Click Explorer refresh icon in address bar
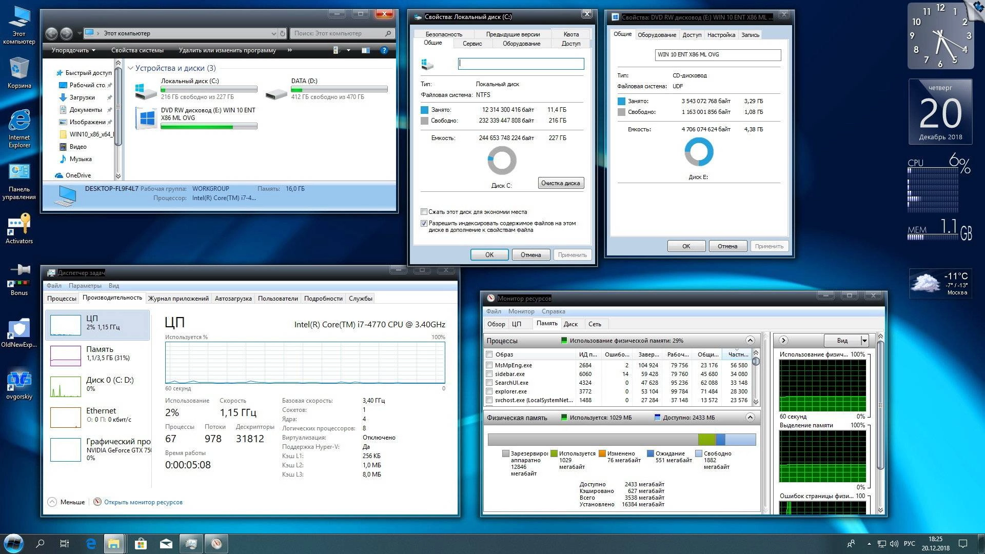Image resolution: width=985 pixels, height=554 pixels. [x=282, y=33]
